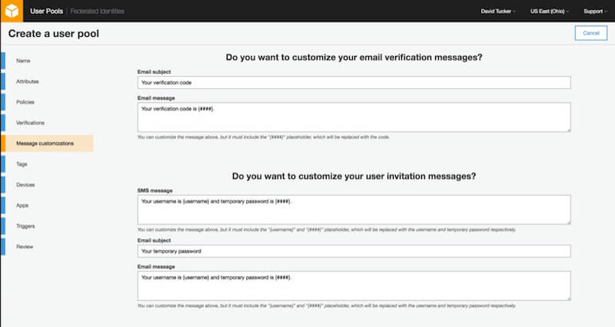Focus the SMS message text area
This screenshot has width=615, height=327.
(354, 209)
